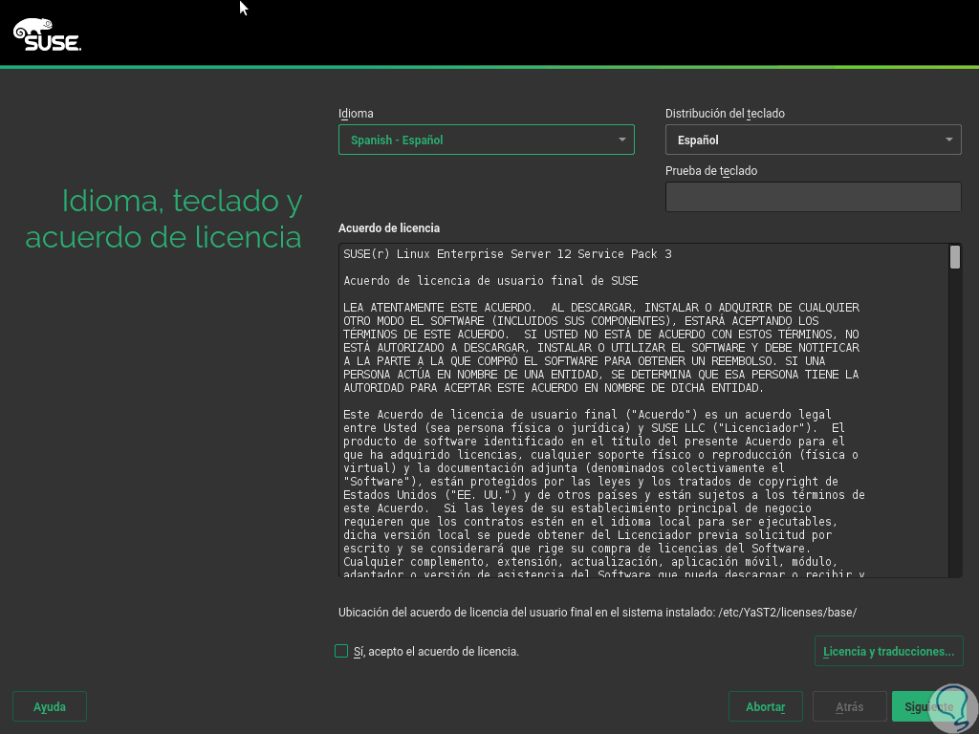Click the Prueba de teclado input field

click(x=813, y=197)
